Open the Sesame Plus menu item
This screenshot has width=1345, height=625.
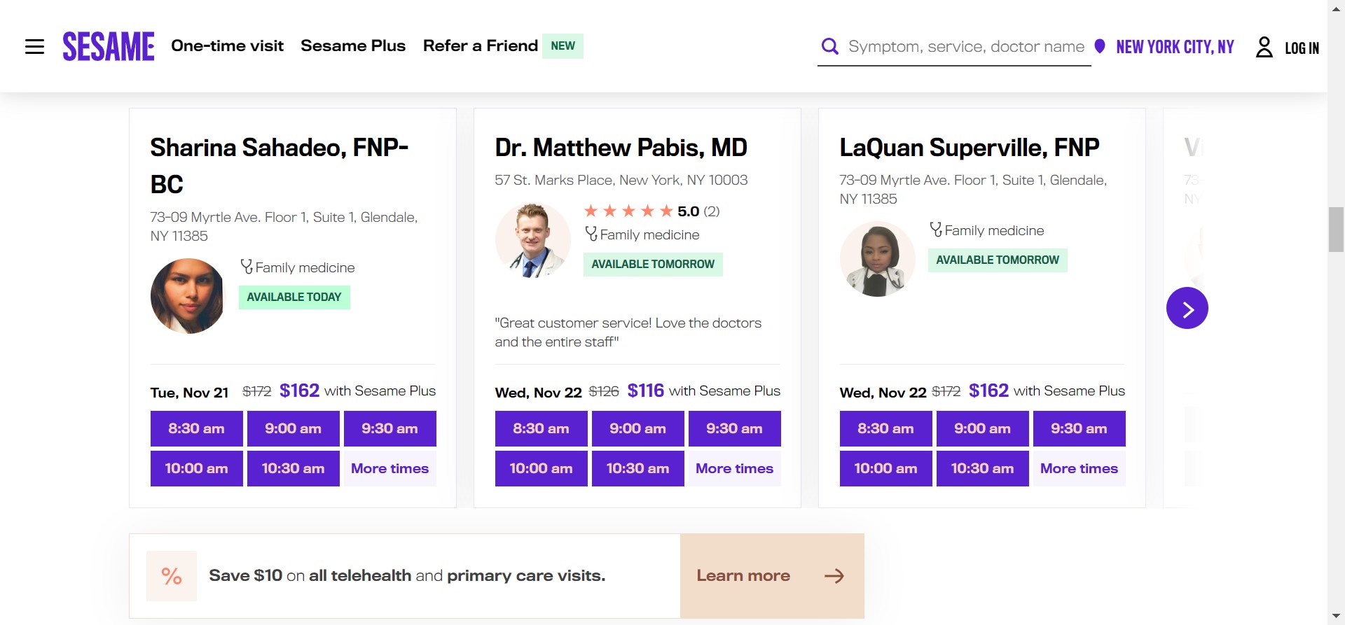point(353,46)
